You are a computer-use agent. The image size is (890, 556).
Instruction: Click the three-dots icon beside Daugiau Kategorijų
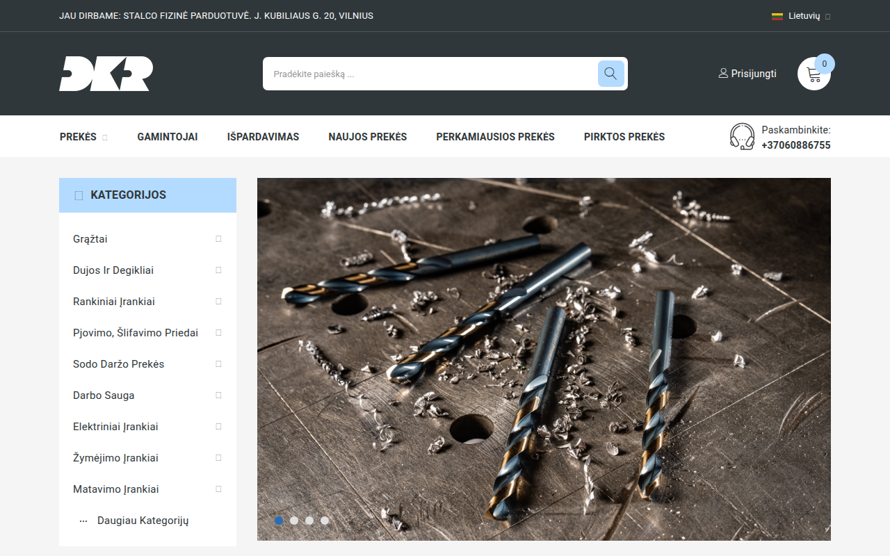click(x=83, y=521)
